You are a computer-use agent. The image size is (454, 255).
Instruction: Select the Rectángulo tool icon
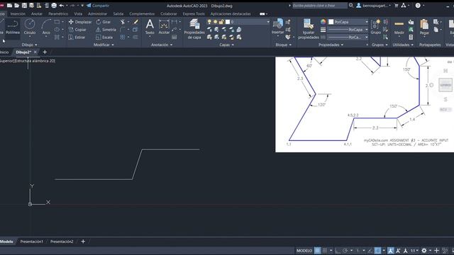coord(57,22)
